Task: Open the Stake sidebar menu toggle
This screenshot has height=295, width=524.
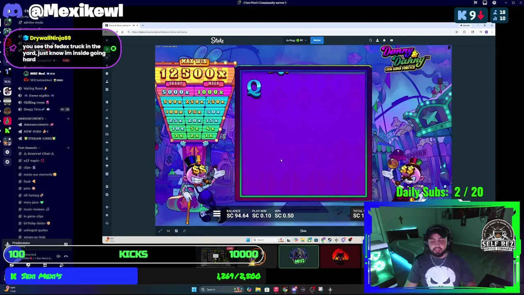Action: click(x=107, y=40)
